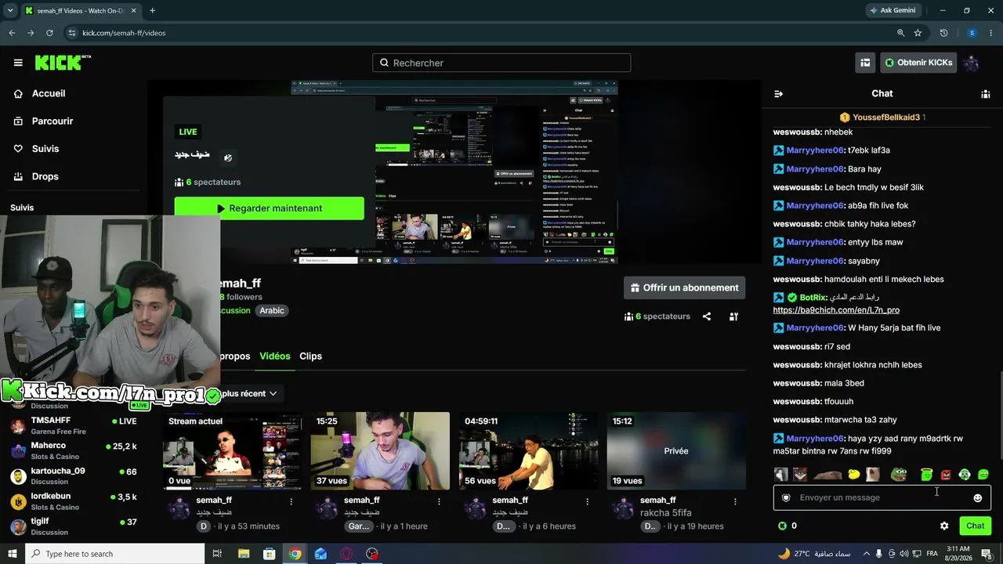Click the shield icon in message box
Viewport: 1003px width, 564px height.
click(786, 497)
